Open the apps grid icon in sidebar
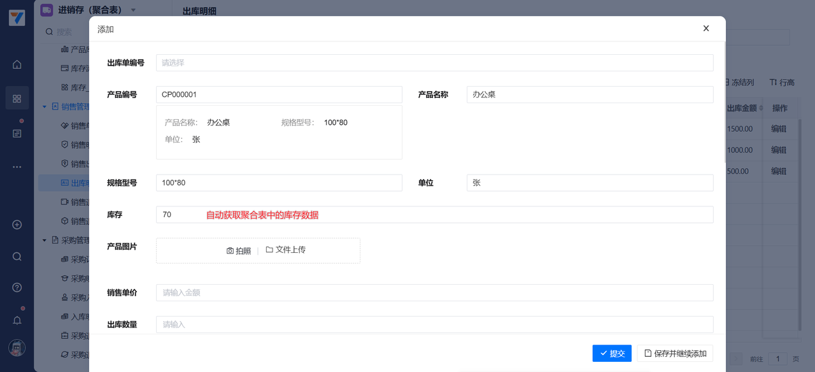Image resolution: width=815 pixels, height=372 pixels. tap(17, 98)
